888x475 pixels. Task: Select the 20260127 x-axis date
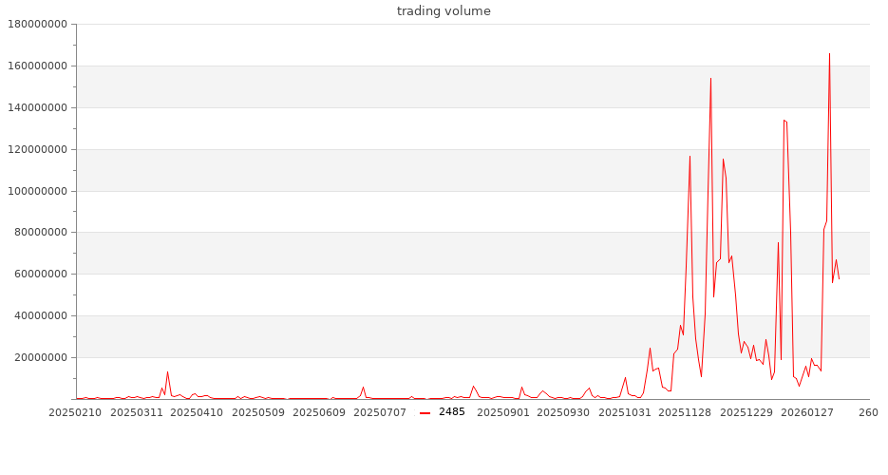pyautogui.click(x=807, y=413)
